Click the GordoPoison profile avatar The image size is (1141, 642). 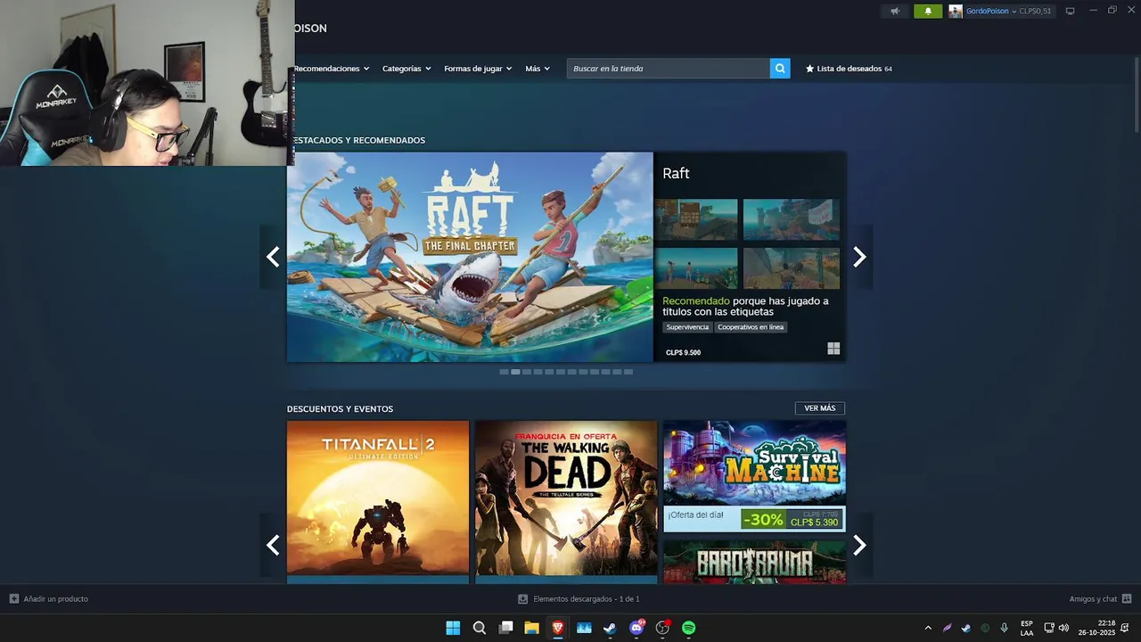tap(956, 12)
